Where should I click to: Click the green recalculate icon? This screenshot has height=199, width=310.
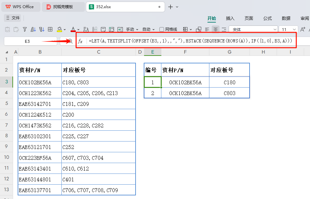click(111, 29)
